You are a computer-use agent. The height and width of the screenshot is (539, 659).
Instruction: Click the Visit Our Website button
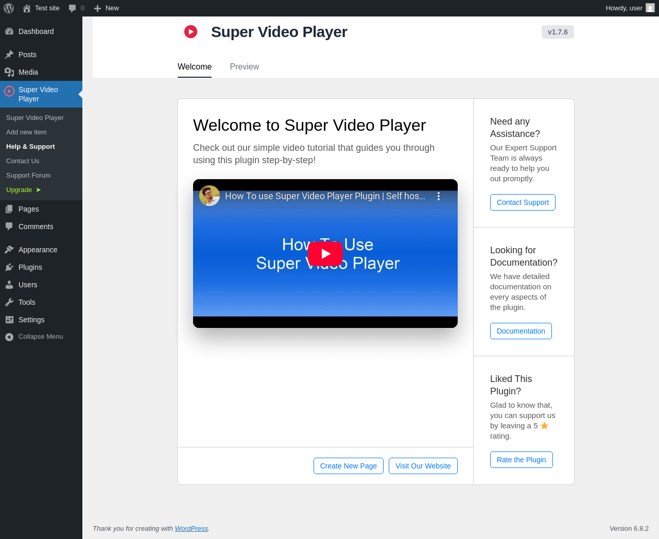(x=423, y=466)
